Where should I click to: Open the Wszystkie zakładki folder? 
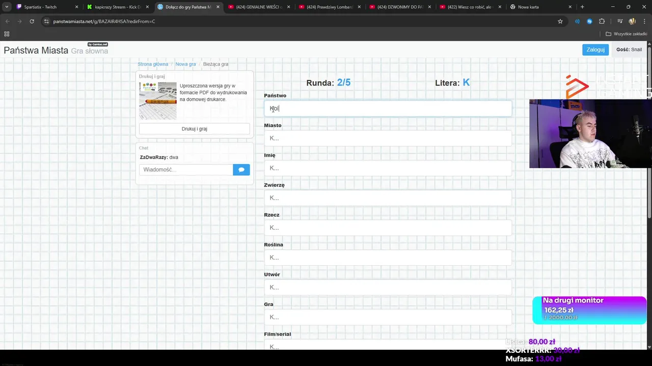[x=627, y=34]
